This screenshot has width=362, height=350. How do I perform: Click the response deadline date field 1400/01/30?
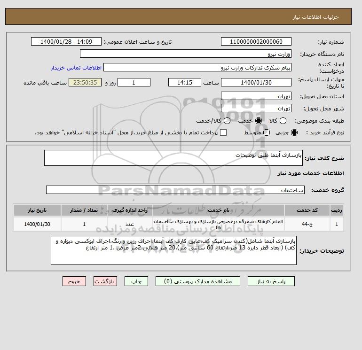(256, 82)
